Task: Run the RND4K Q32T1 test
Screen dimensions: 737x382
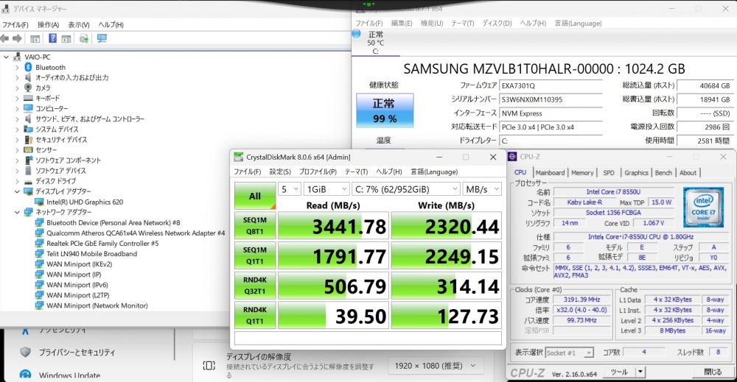Action: [x=255, y=286]
